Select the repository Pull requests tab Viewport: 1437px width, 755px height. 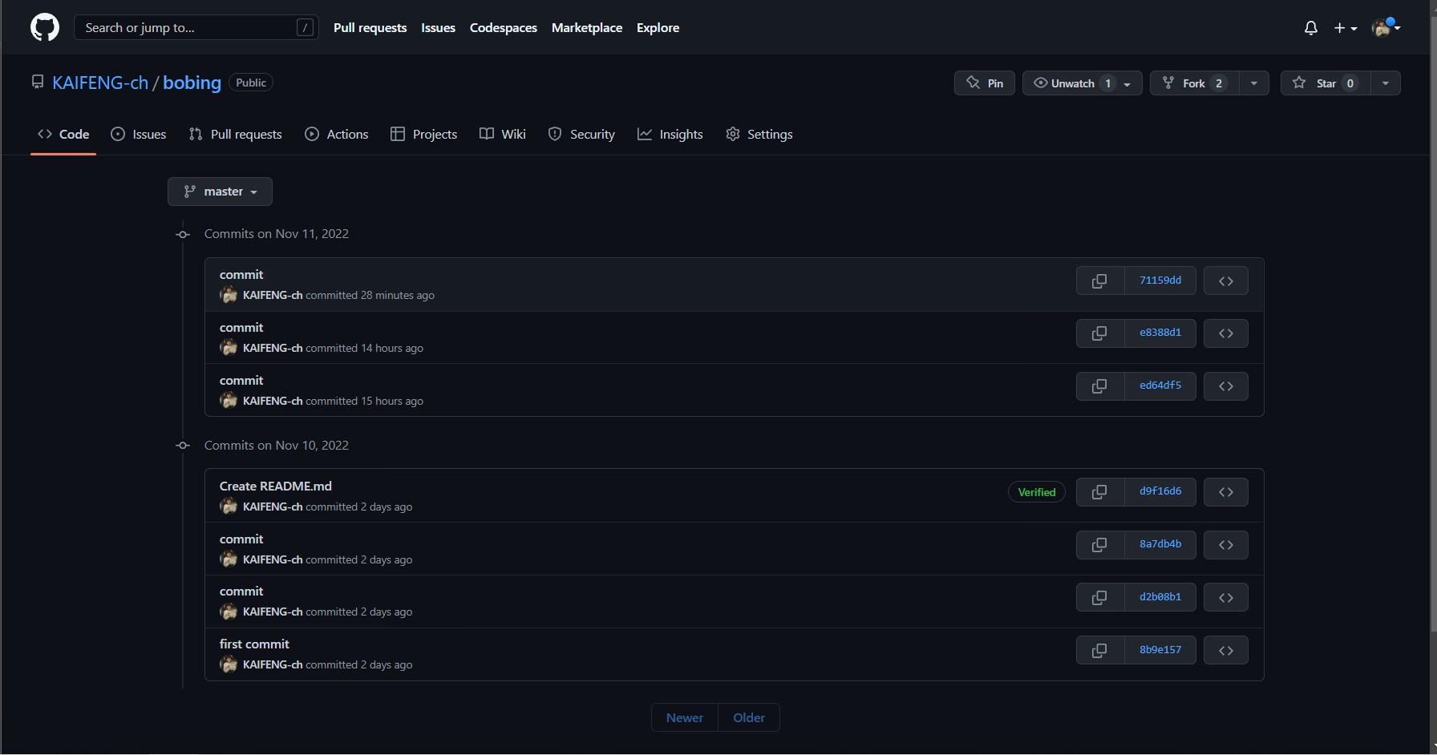click(236, 134)
